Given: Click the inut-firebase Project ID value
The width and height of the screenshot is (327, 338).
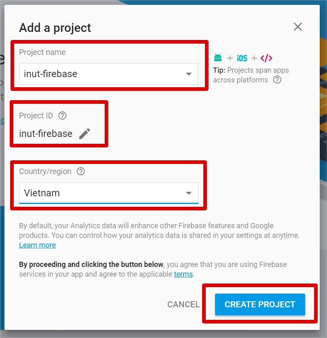Looking at the screenshot, I should click(46, 134).
